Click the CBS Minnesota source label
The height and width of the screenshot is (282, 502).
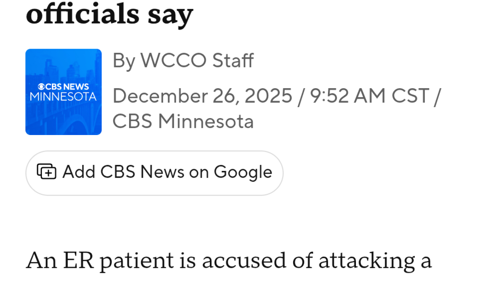(x=183, y=121)
